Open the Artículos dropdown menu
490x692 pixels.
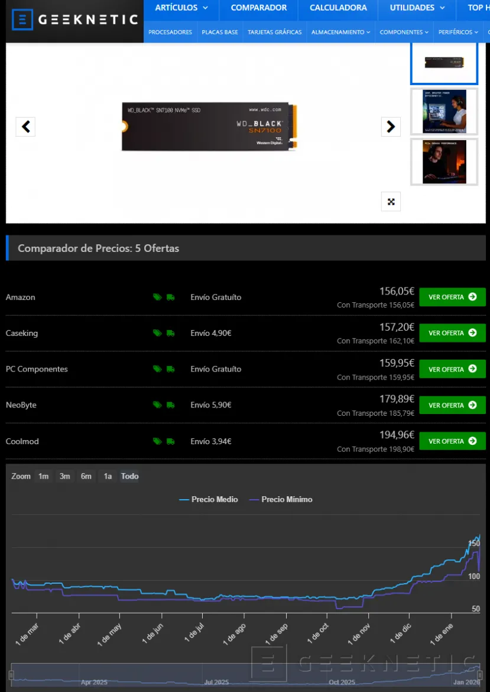(x=181, y=8)
